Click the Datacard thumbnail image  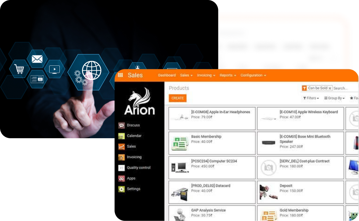click(x=180, y=194)
